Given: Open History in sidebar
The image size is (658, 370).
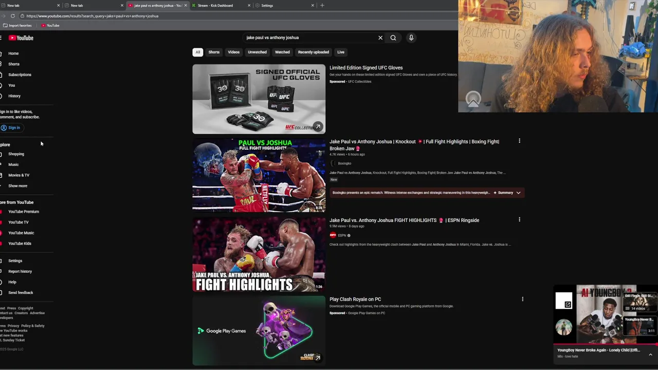Looking at the screenshot, I should (14, 96).
